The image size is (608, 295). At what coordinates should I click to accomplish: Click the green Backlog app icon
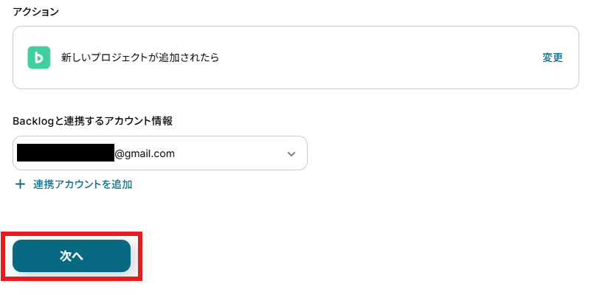(39, 58)
